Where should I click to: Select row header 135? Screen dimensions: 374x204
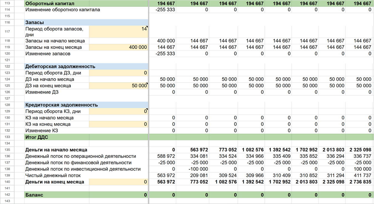[x=7, y=150]
